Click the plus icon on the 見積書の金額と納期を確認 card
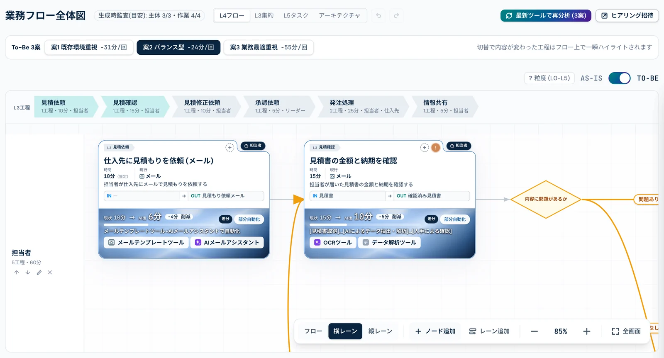The height and width of the screenshot is (358, 664). [x=424, y=147]
